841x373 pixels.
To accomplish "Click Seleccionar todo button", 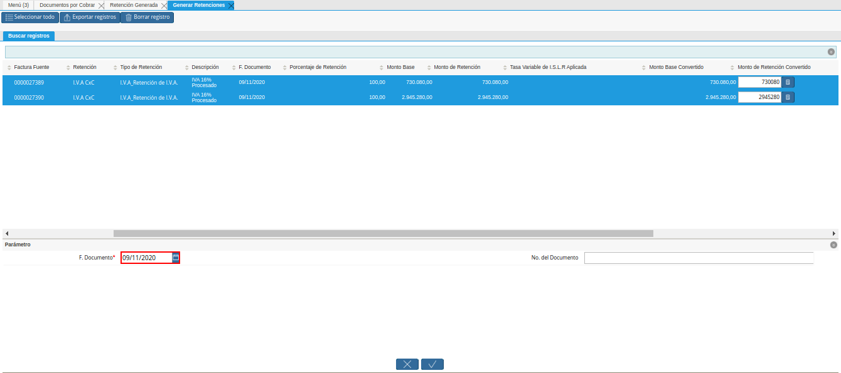I will [x=30, y=18].
